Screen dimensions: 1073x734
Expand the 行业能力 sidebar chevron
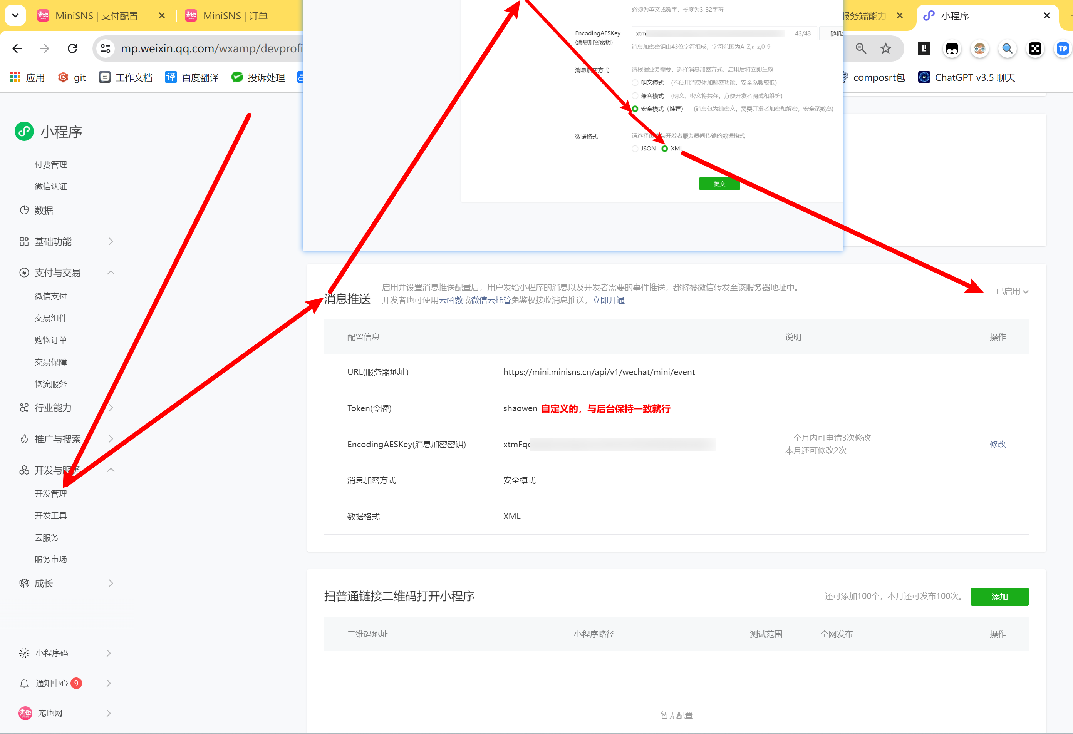coord(111,408)
